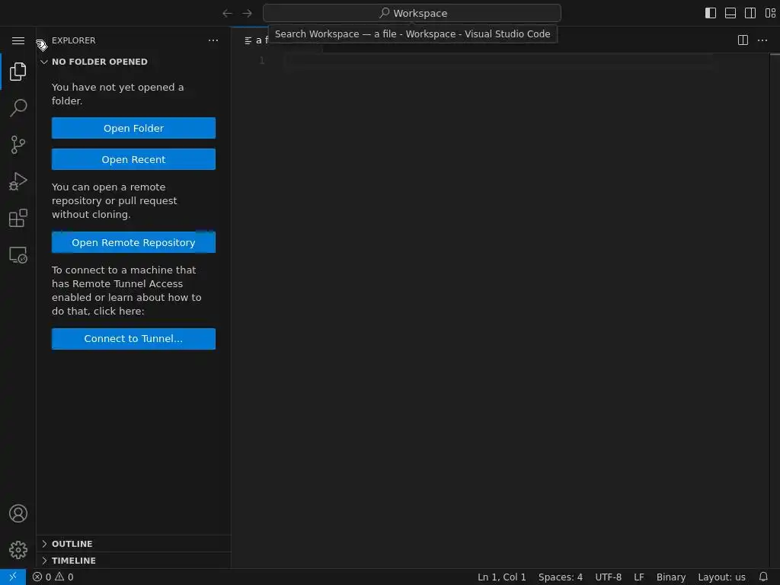Image resolution: width=780 pixels, height=585 pixels.
Task: Open the Accounts menu
Action: click(x=18, y=513)
